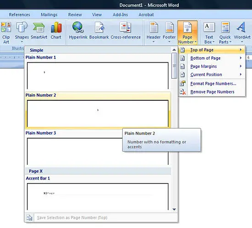The image size is (252, 228).
Task: Open the Acrobat tab
Action: (x=146, y=15)
